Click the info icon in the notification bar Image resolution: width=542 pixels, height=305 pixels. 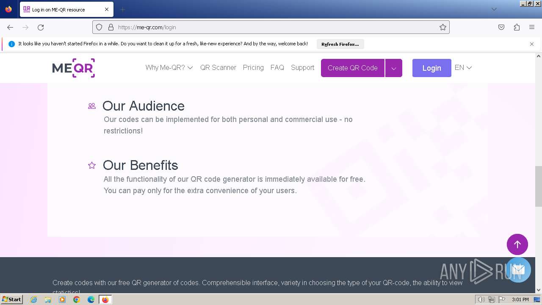click(x=11, y=44)
